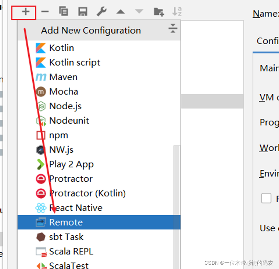
Task: Click the Save Configuration floppy disk icon
Action: (82, 12)
